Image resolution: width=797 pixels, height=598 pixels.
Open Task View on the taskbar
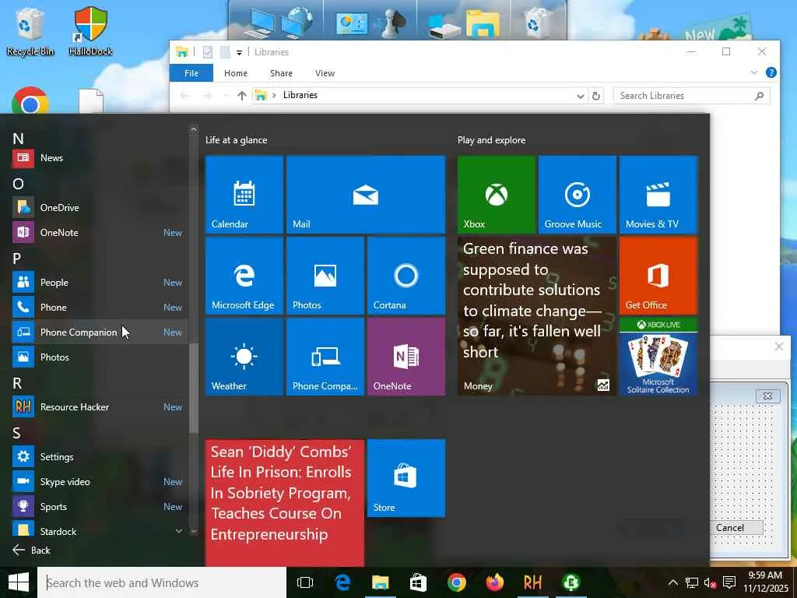(x=305, y=582)
